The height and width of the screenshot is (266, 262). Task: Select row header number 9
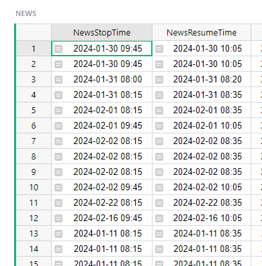point(34,172)
